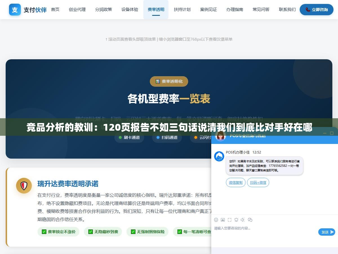Click the 支付伙伴 brand name text
The height and width of the screenshot is (254, 338).
pos(35,10)
